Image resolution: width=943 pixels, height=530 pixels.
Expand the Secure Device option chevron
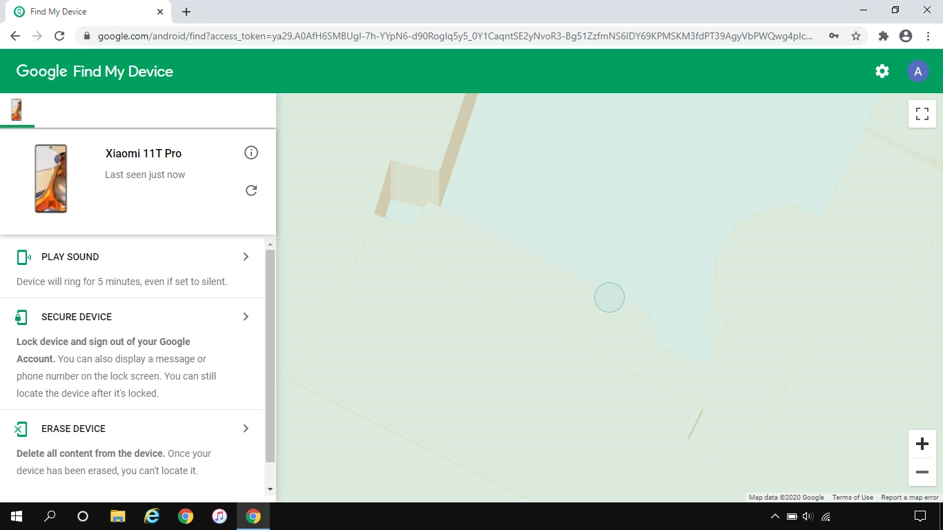tap(246, 317)
